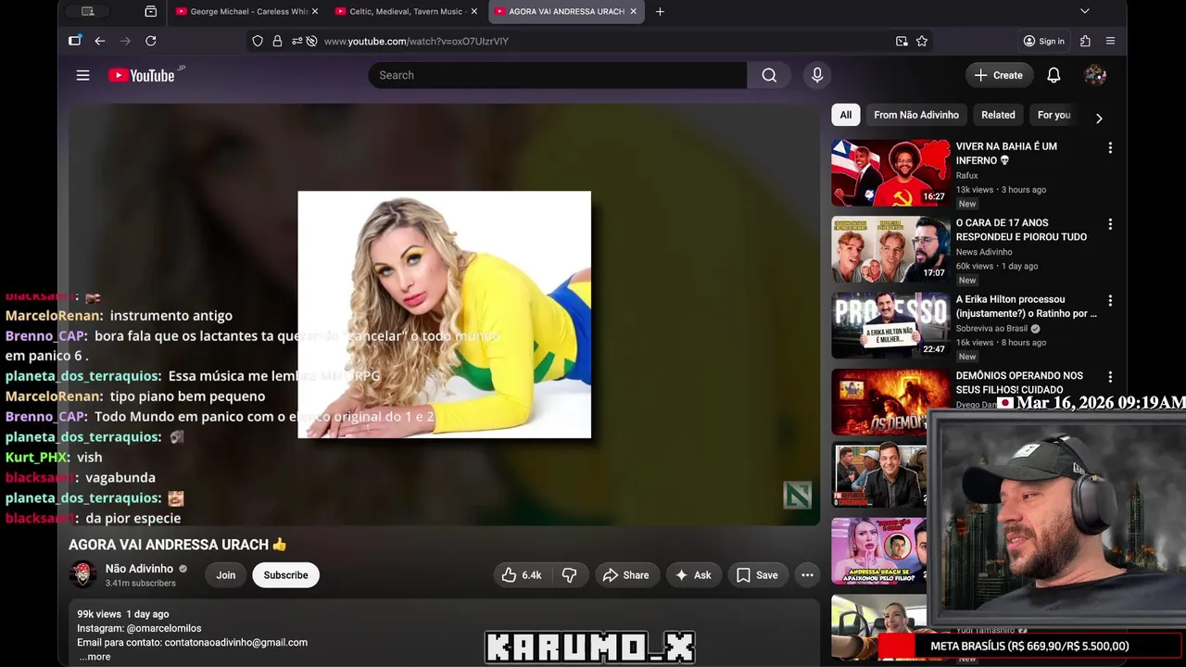
Task: Open browser extensions puzzle icon
Action: pos(1085,41)
